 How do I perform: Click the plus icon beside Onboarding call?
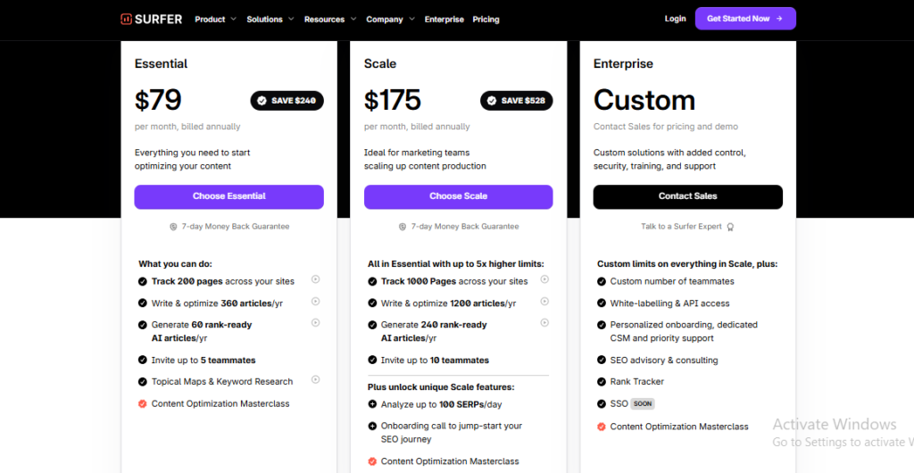click(x=372, y=426)
